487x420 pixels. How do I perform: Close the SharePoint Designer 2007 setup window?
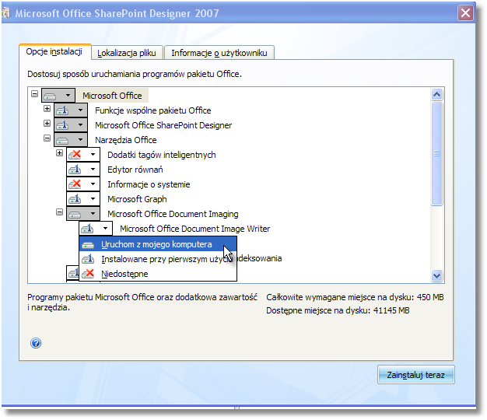tap(465, 13)
